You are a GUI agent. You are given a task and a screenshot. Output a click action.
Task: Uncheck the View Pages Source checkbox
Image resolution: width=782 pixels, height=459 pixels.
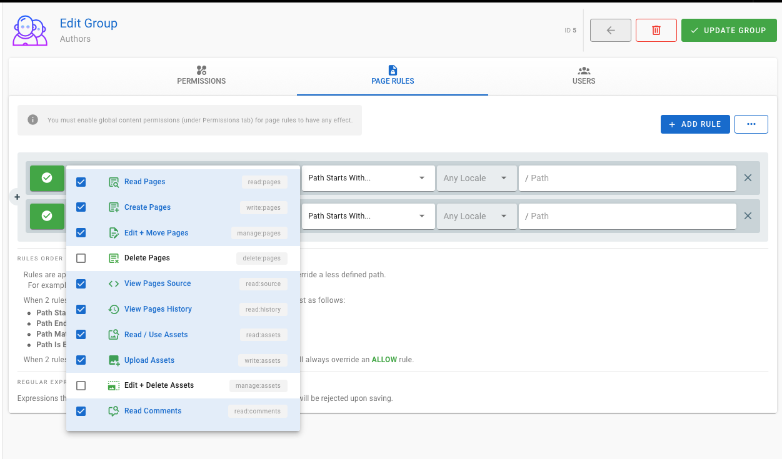coord(81,284)
